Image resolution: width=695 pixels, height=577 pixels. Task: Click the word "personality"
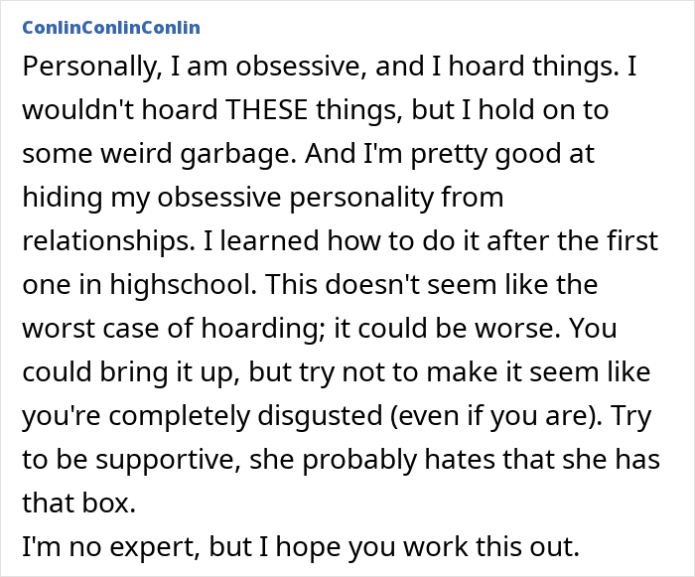point(361,198)
